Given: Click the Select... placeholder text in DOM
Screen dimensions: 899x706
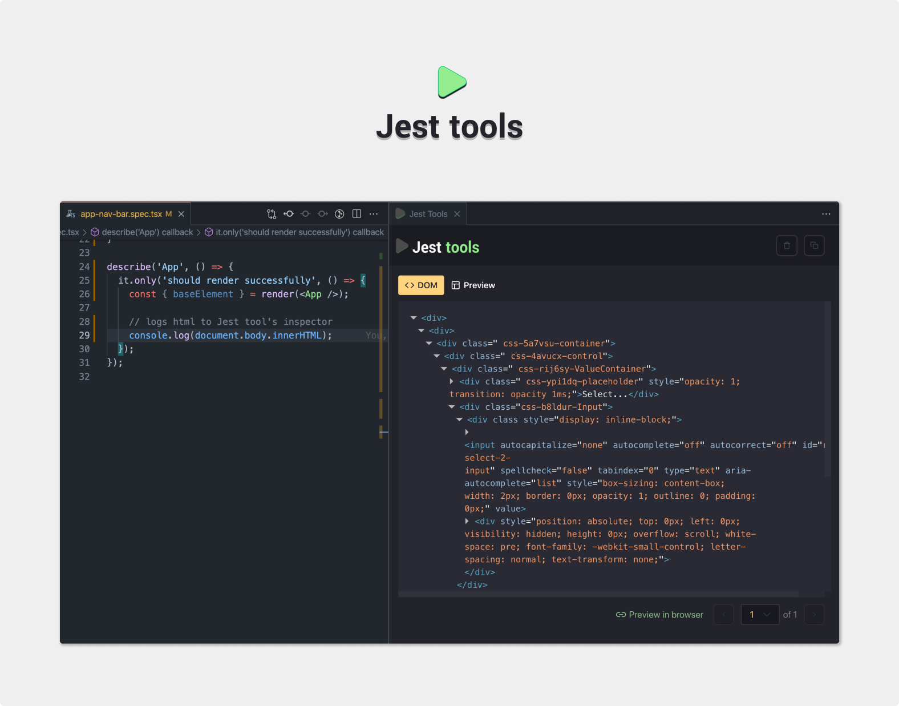Looking at the screenshot, I should pyautogui.click(x=605, y=394).
